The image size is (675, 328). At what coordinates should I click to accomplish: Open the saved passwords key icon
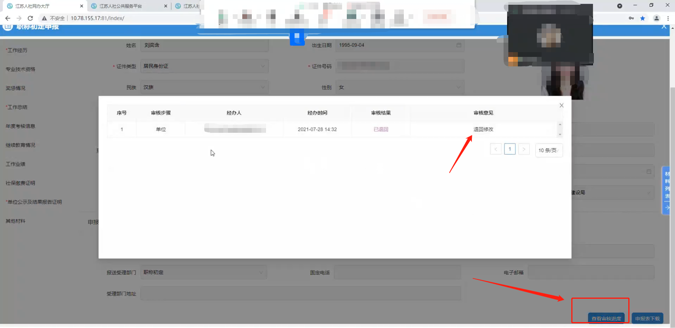631,18
